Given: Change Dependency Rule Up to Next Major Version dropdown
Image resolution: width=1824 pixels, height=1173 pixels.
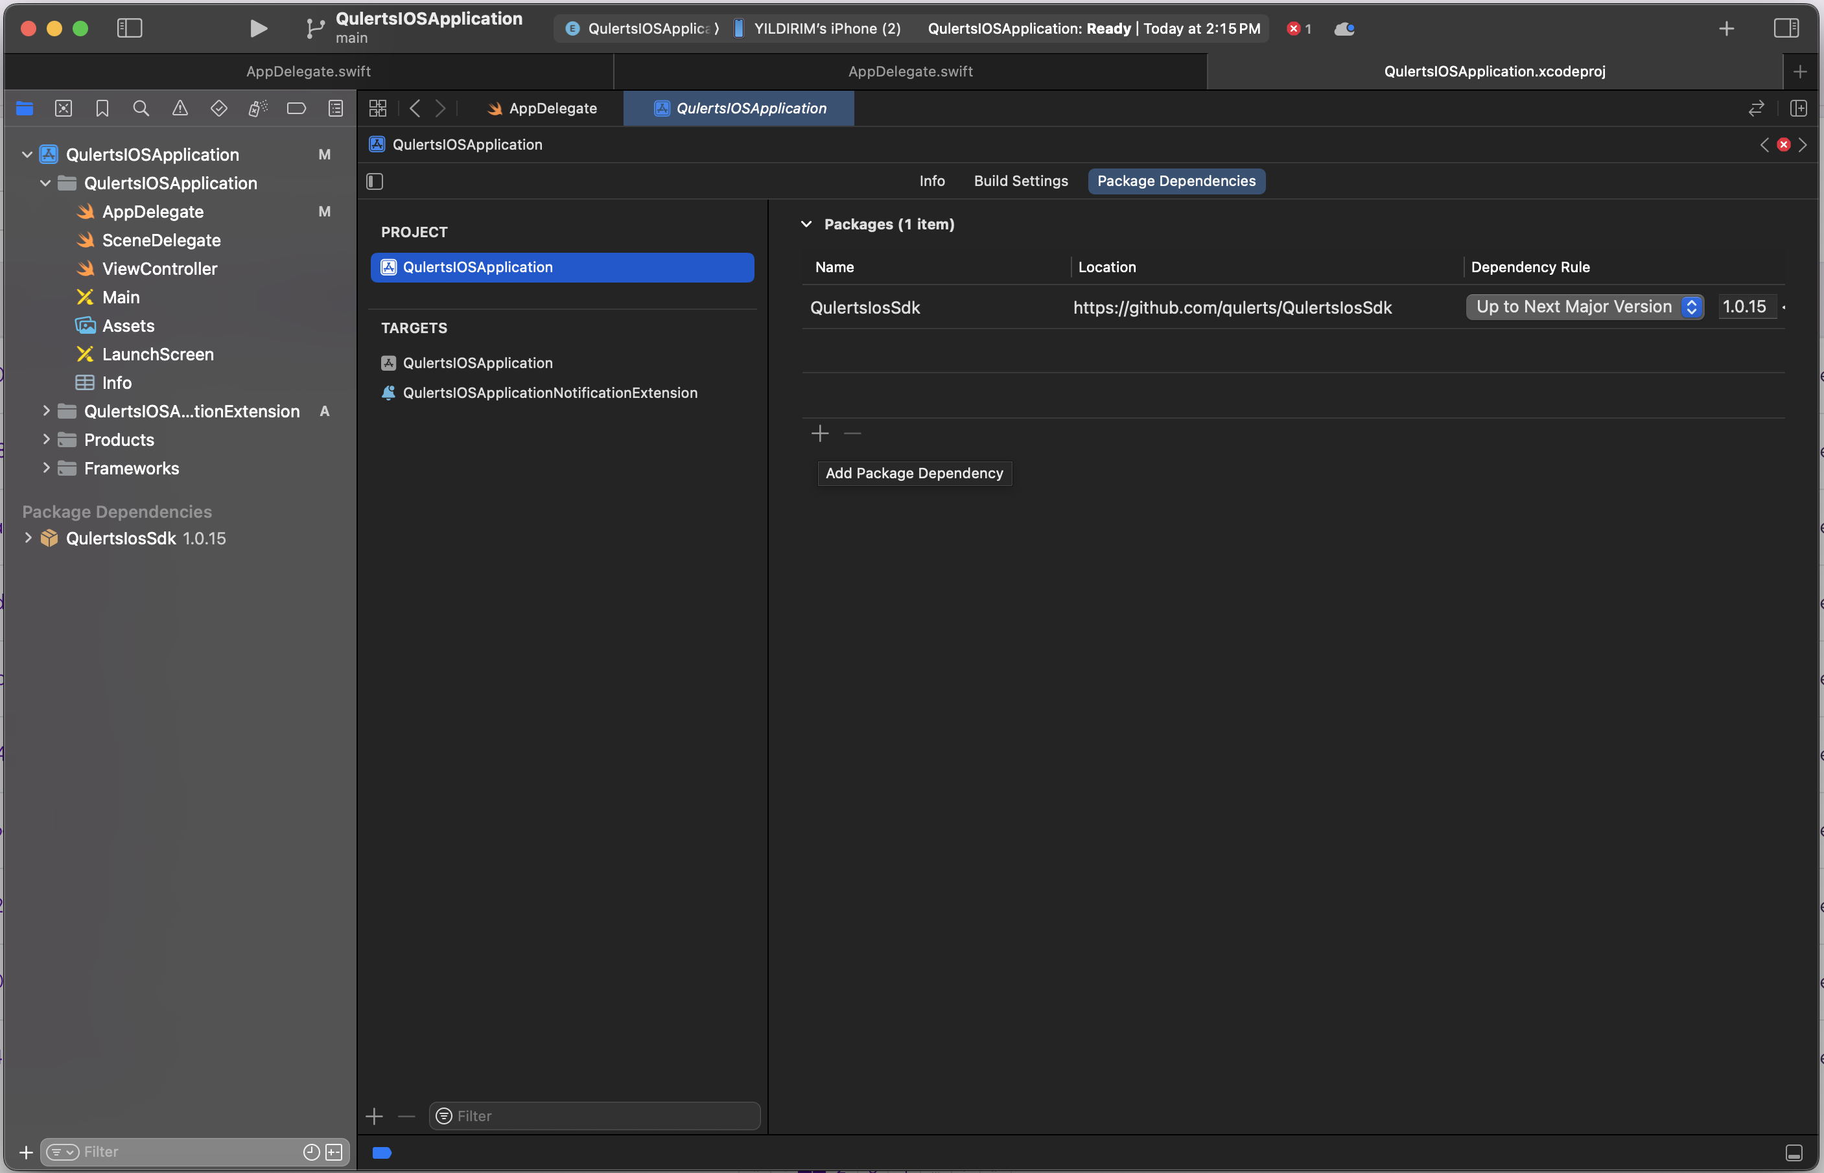Looking at the screenshot, I should pos(1584,306).
